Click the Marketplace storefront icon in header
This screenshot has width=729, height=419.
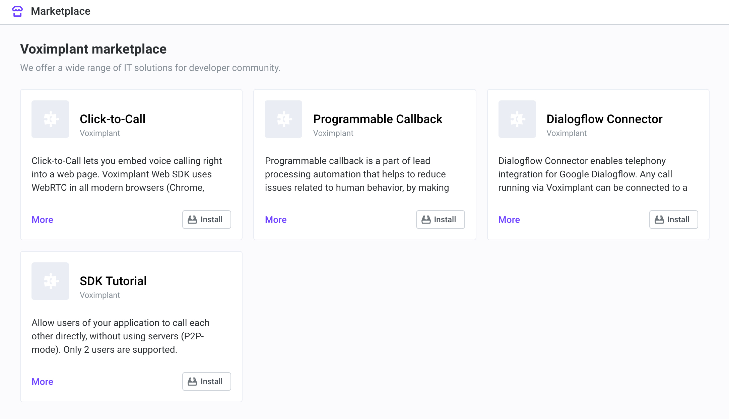(17, 11)
